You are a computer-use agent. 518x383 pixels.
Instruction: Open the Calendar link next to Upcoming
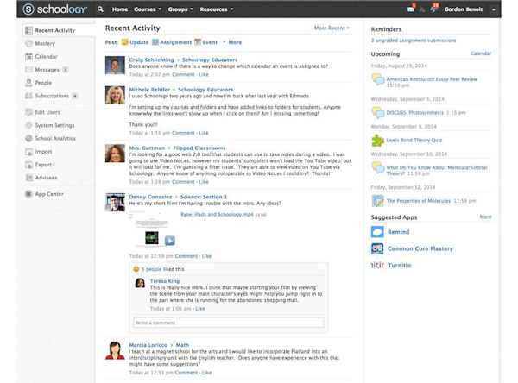coord(481,53)
